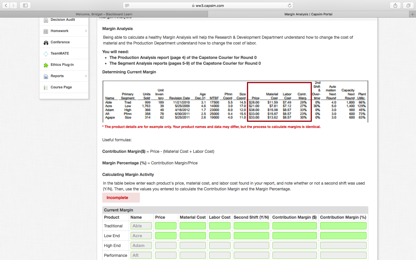The height and width of the screenshot is (260, 416).
Task: Expand the Reports submenu arrow
Action: (x=86, y=76)
